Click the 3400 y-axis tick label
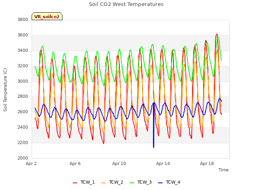This screenshot has height=190, width=253. (x=23, y=50)
